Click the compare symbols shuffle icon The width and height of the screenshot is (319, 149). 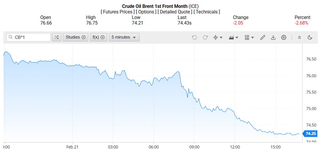tap(57, 37)
